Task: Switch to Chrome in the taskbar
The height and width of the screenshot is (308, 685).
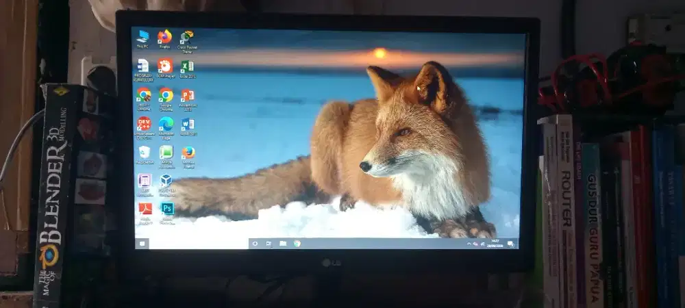Action: (x=297, y=243)
